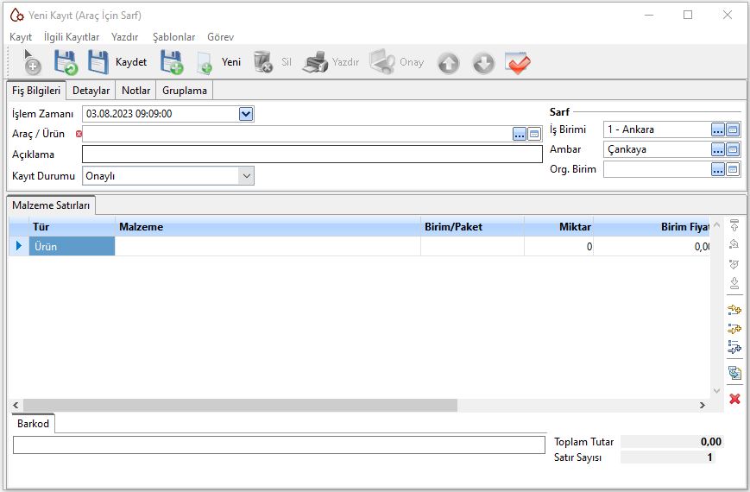Open the Araç / Ürün lookup ellipsis button
The width and height of the screenshot is (750, 492).
click(520, 134)
